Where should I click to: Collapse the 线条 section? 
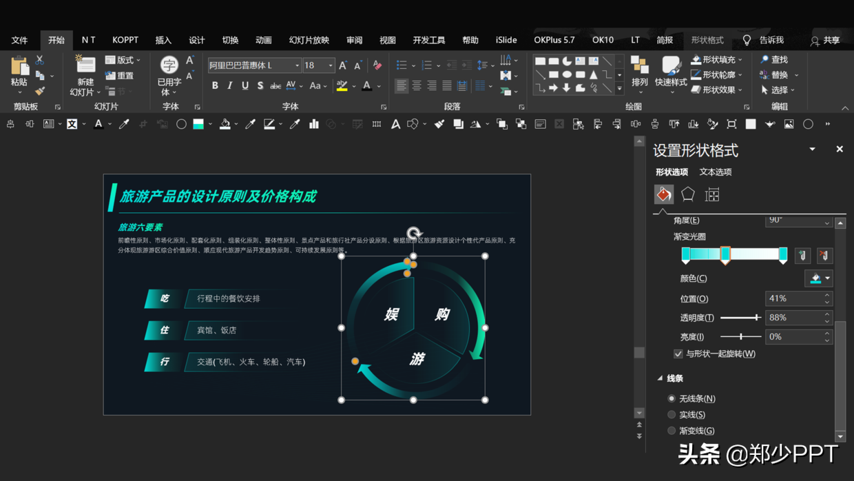(660, 378)
